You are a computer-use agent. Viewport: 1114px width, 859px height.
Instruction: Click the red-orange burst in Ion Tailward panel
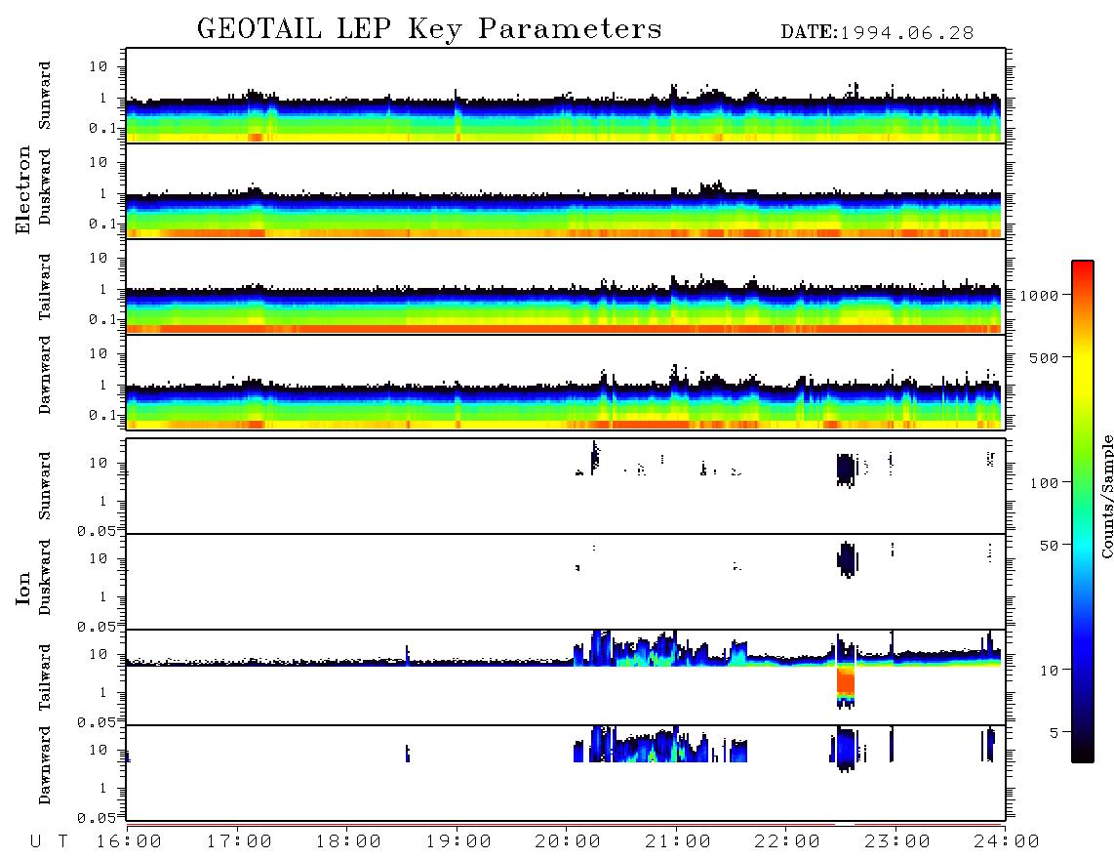pos(846,681)
